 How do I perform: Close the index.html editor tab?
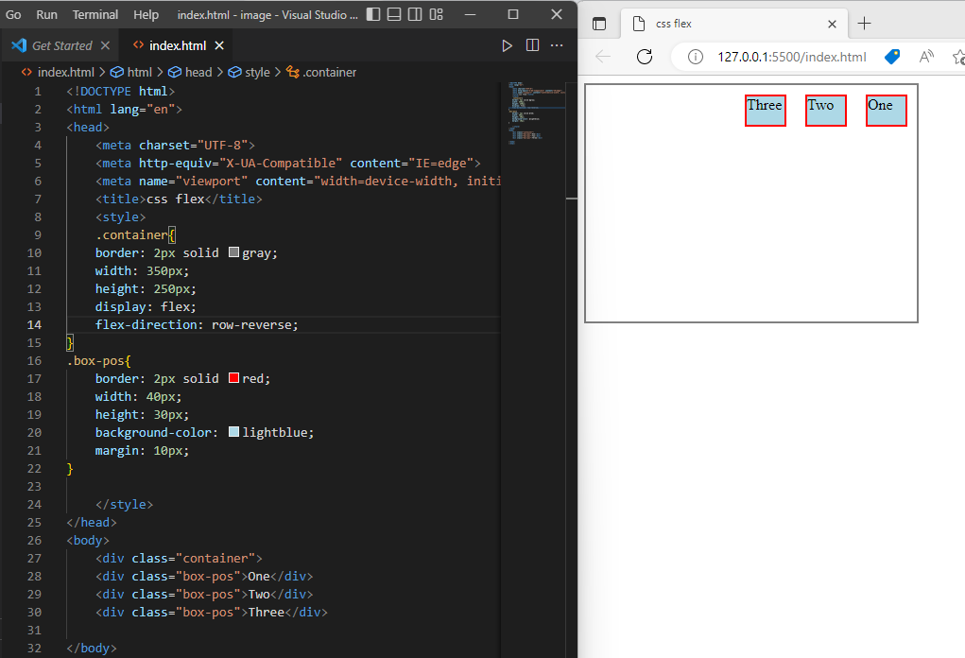(219, 45)
